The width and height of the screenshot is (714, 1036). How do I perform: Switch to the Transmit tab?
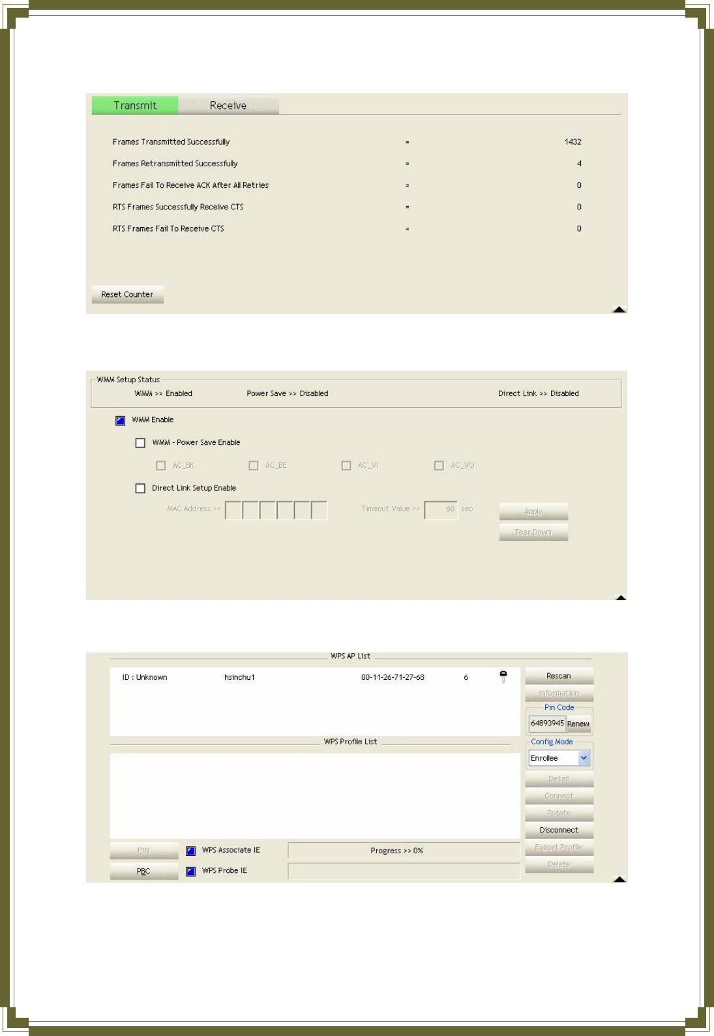point(135,105)
